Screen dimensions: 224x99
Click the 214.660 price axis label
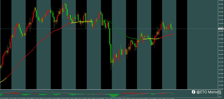point(221,46)
